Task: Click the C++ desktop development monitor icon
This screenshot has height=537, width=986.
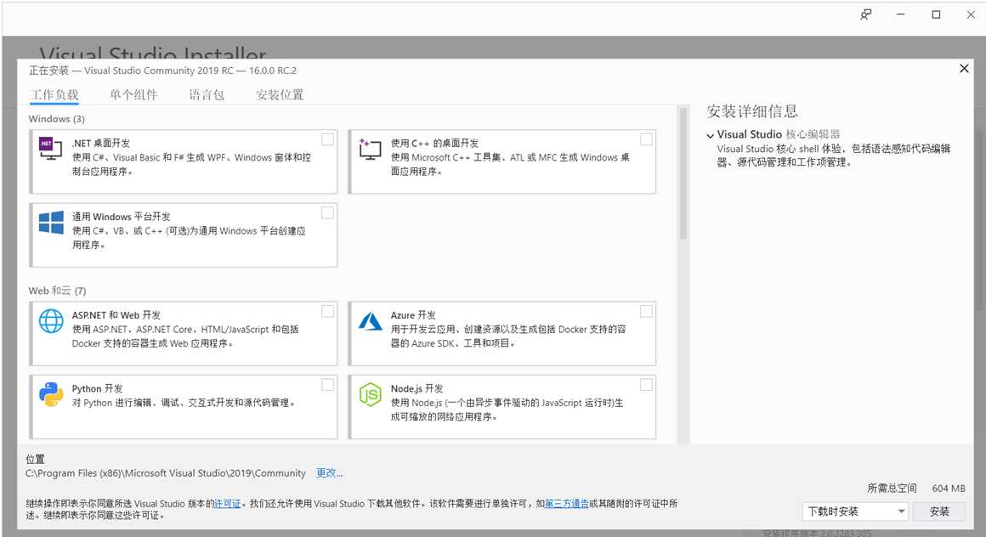Action: coord(370,149)
